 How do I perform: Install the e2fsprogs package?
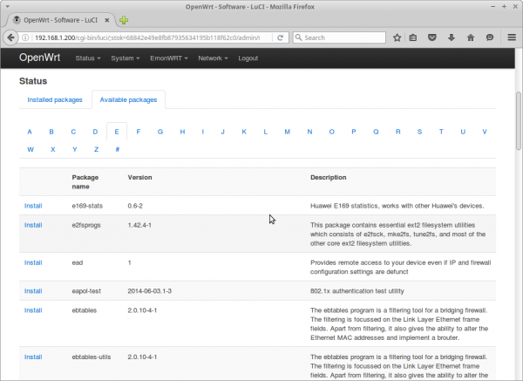click(x=33, y=225)
